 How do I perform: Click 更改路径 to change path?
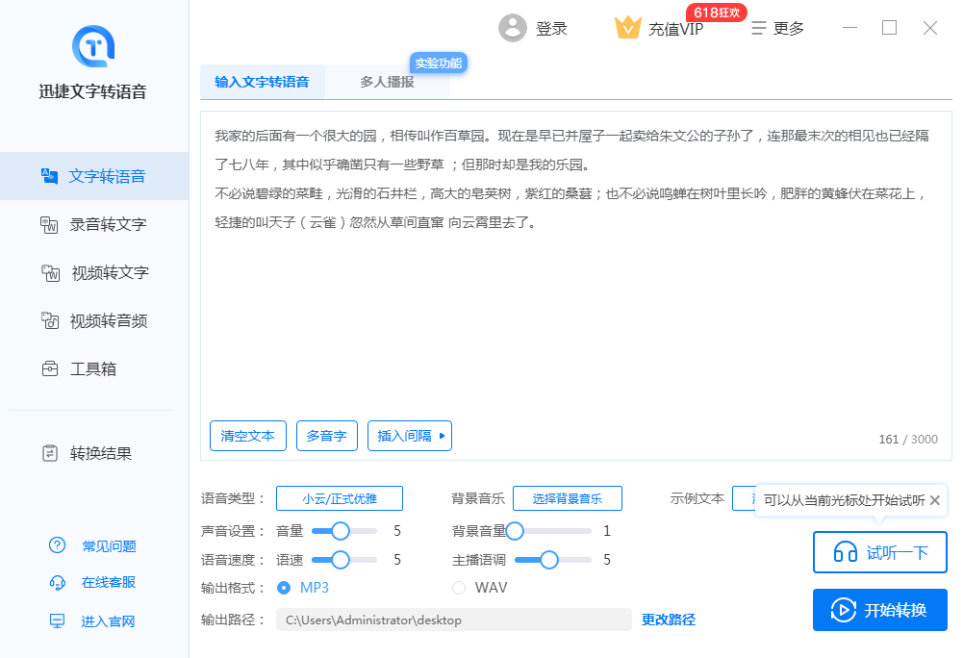(x=669, y=620)
